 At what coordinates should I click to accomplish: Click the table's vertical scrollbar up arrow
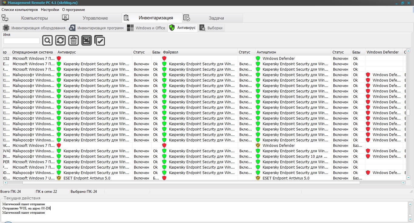pos(408,51)
